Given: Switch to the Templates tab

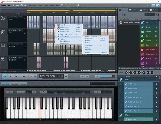Looking at the screenshot, I should point(14,84).
